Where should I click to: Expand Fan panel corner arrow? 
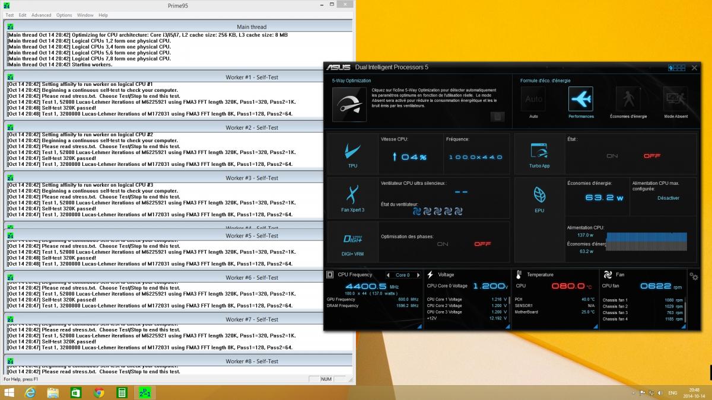(684, 326)
